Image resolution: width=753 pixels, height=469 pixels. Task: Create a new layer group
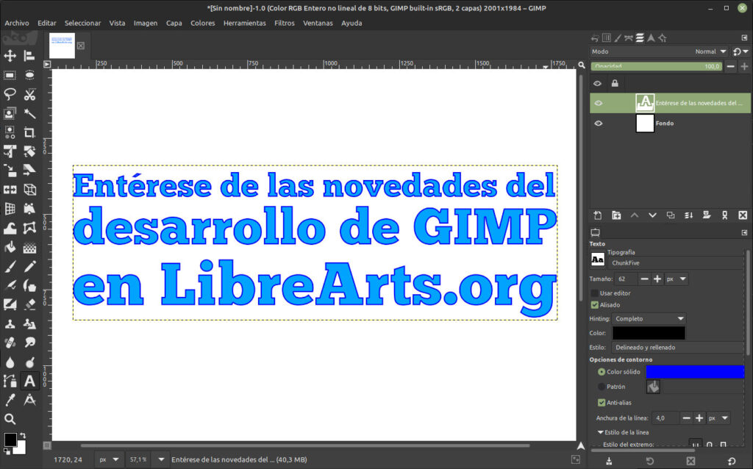pyautogui.click(x=616, y=215)
